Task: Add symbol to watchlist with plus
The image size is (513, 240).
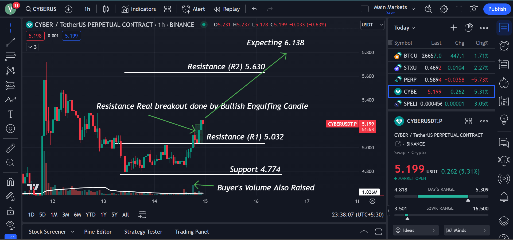Action: (x=453, y=28)
